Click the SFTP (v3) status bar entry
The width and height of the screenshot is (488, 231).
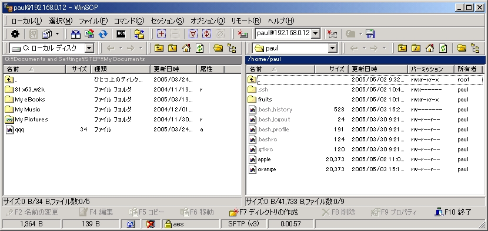pos(243,224)
